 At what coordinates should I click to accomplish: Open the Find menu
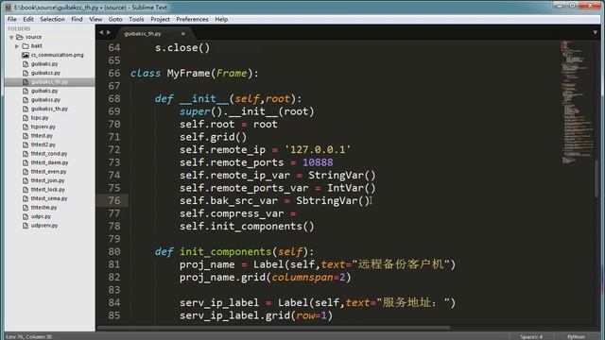[x=77, y=19]
